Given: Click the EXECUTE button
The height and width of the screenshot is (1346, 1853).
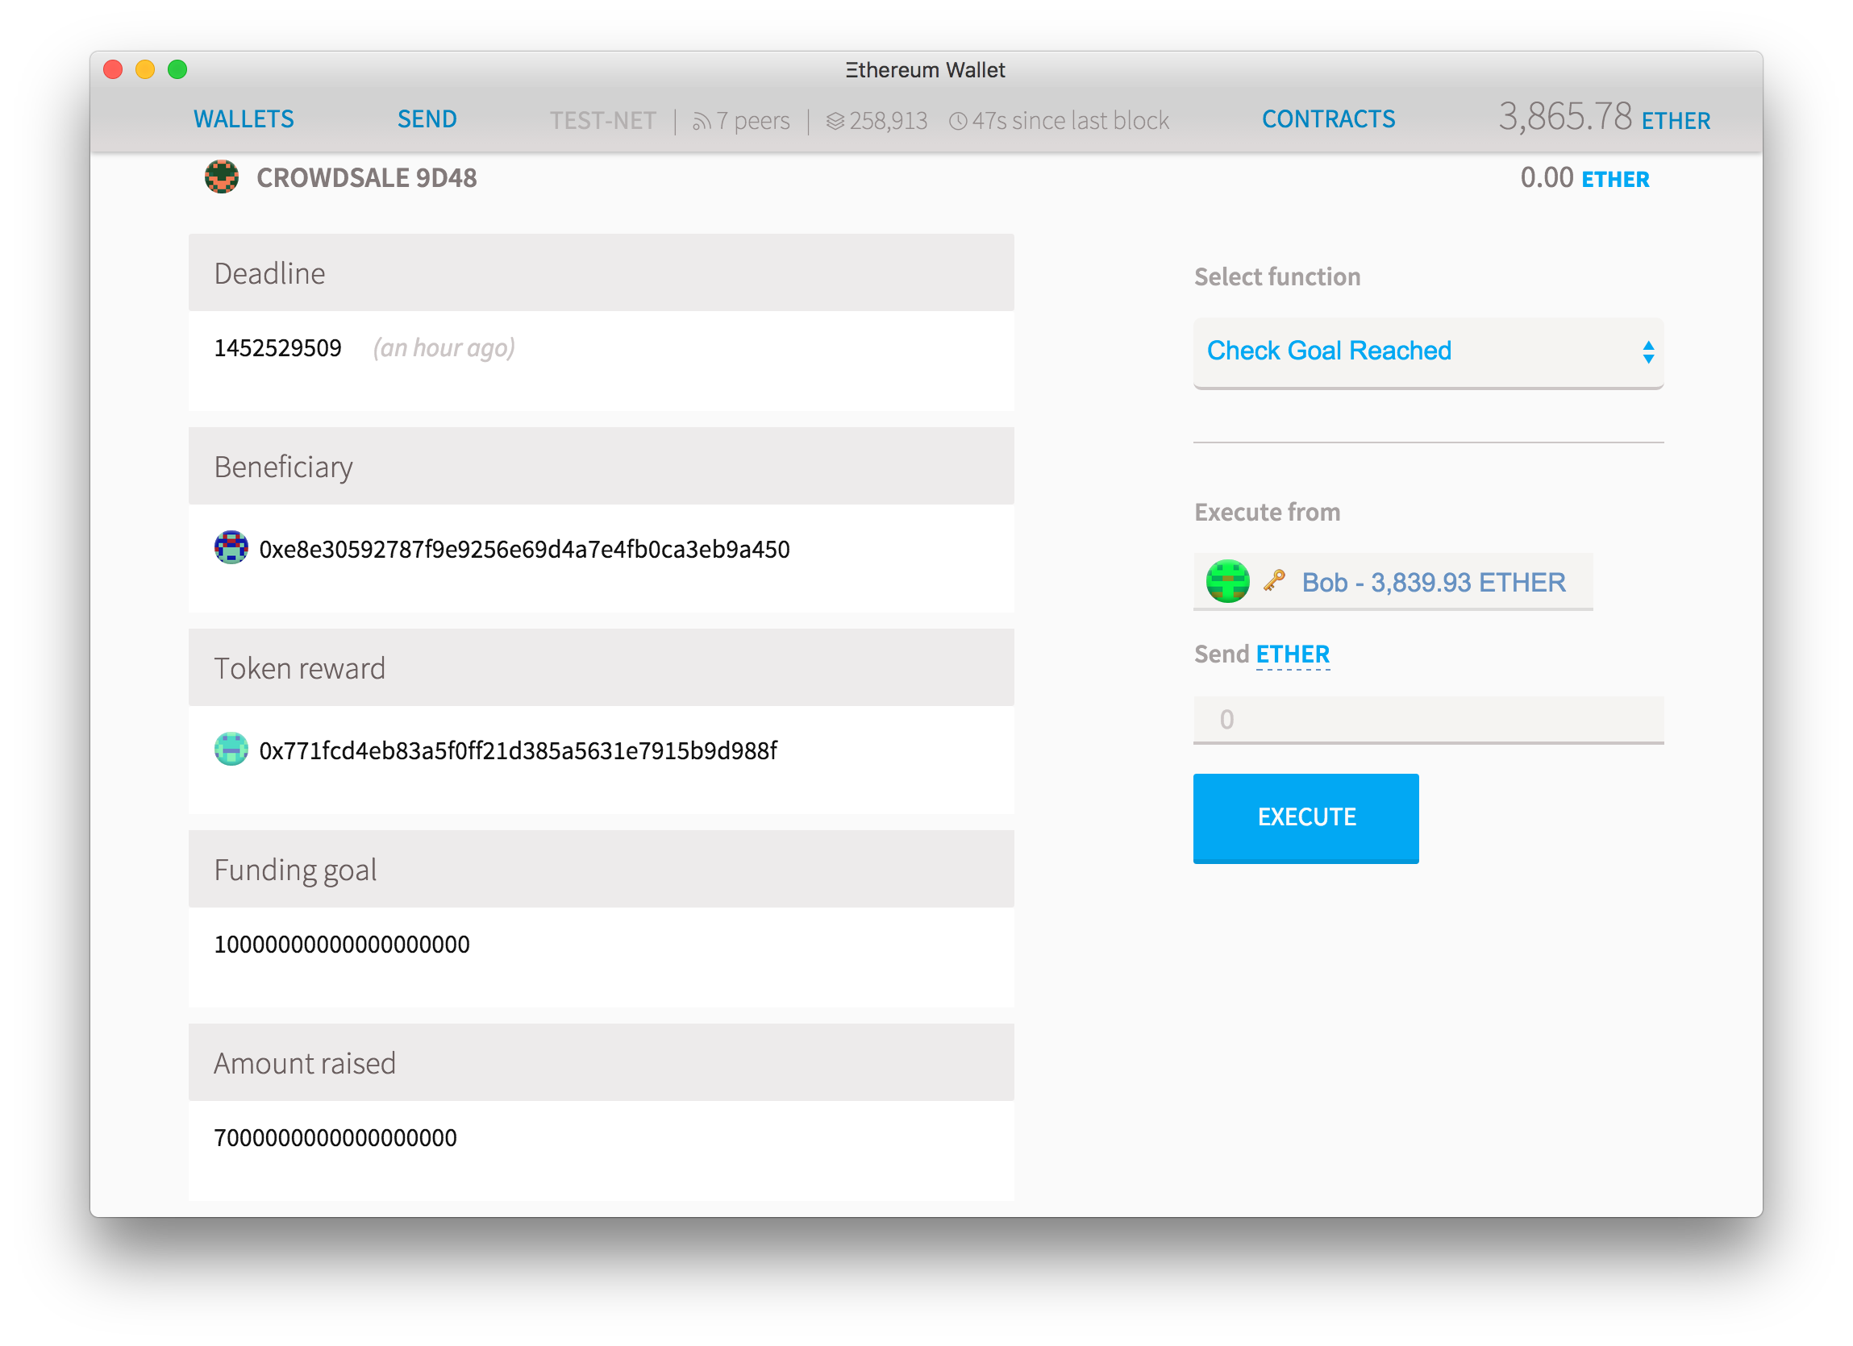Looking at the screenshot, I should pyautogui.click(x=1306, y=816).
